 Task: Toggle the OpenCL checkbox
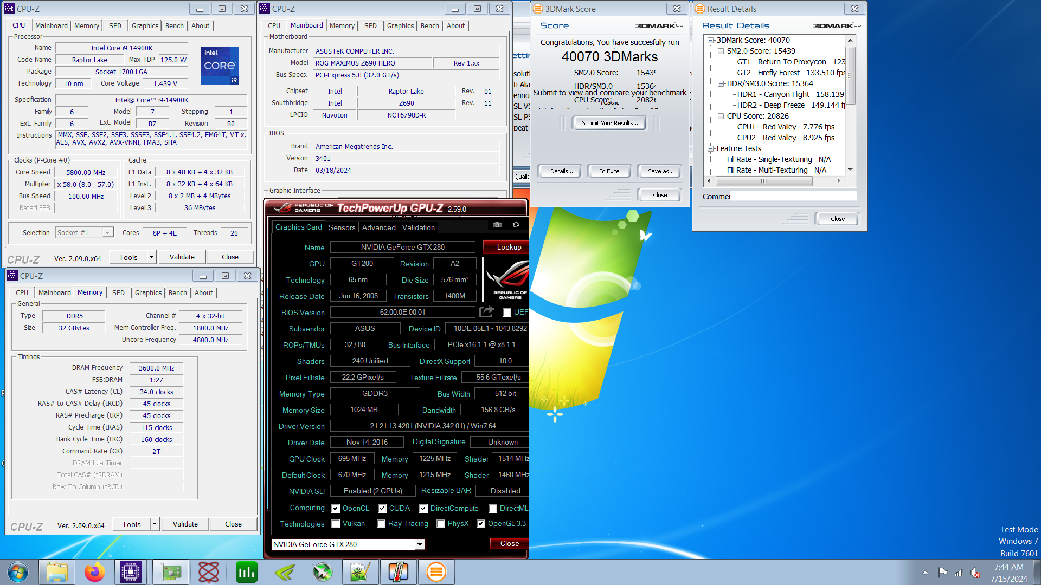[336, 509]
